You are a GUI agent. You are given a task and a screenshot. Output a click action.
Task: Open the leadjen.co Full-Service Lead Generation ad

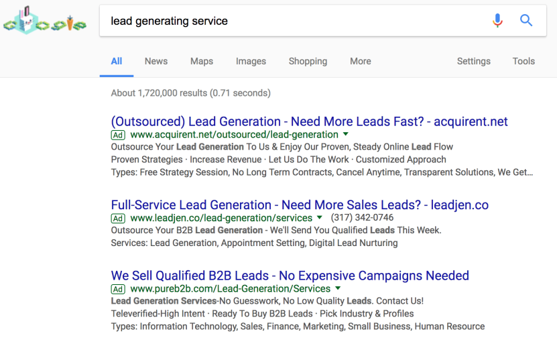(x=300, y=205)
